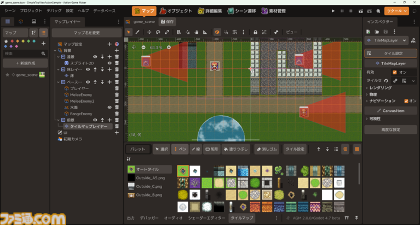The width and height of the screenshot is (420, 225).
Task: Click the 保存 save button
Action: point(167,22)
